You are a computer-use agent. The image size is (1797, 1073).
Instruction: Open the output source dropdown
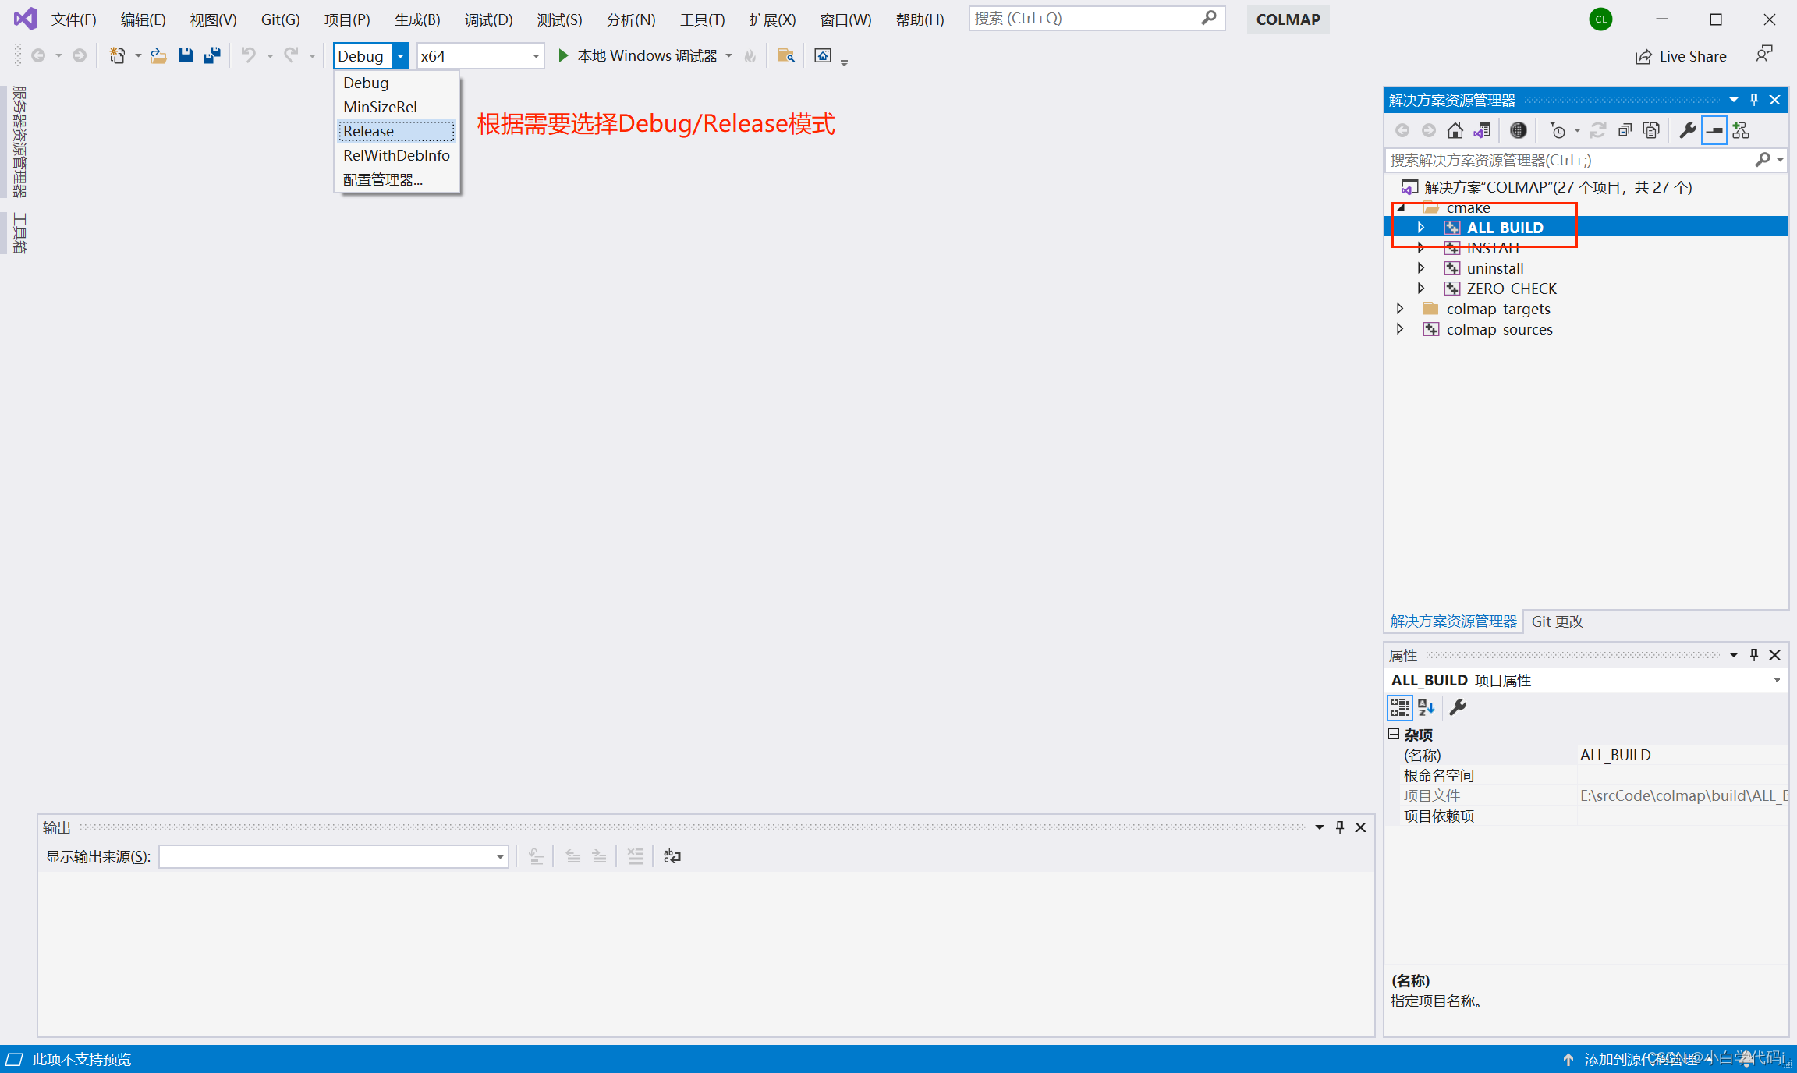[499, 857]
